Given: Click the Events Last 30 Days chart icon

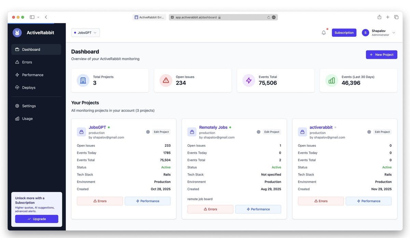Looking at the screenshot, I should [x=331, y=80].
